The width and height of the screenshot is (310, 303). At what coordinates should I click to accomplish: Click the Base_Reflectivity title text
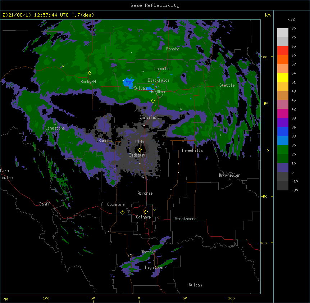[x=155, y=5]
